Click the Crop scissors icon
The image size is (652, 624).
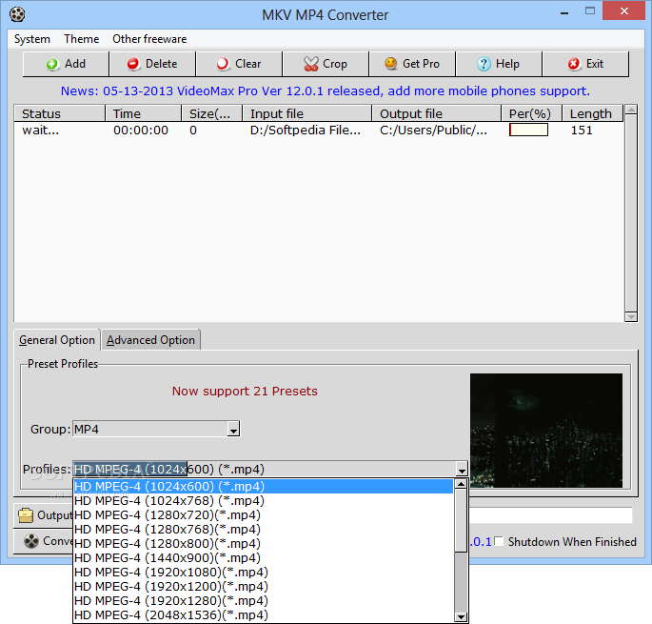(311, 64)
